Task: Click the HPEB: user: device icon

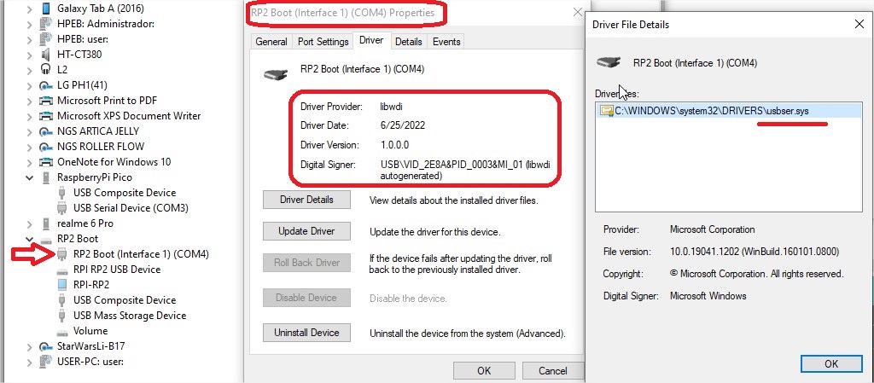Action: pos(47,39)
